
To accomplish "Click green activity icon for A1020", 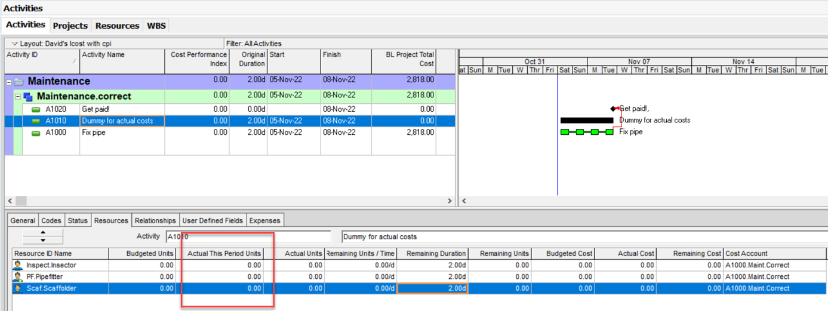I will coord(36,109).
